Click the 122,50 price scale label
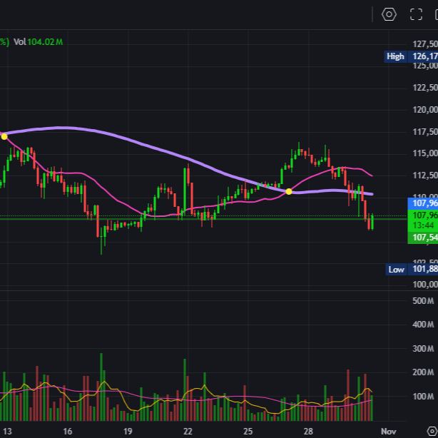This screenshot has width=438, height=438. pos(425,88)
